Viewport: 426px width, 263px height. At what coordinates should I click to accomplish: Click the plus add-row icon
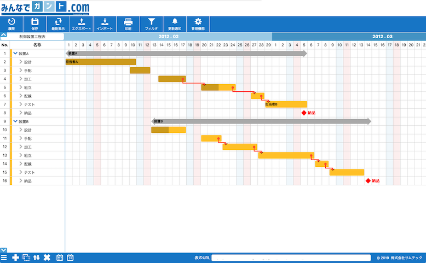(15, 258)
